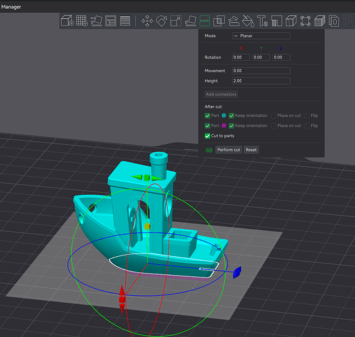Image resolution: width=355 pixels, height=337 pixels.
Task: Toggle the magenta Part checkbox
Action: [x=207, y=125]
